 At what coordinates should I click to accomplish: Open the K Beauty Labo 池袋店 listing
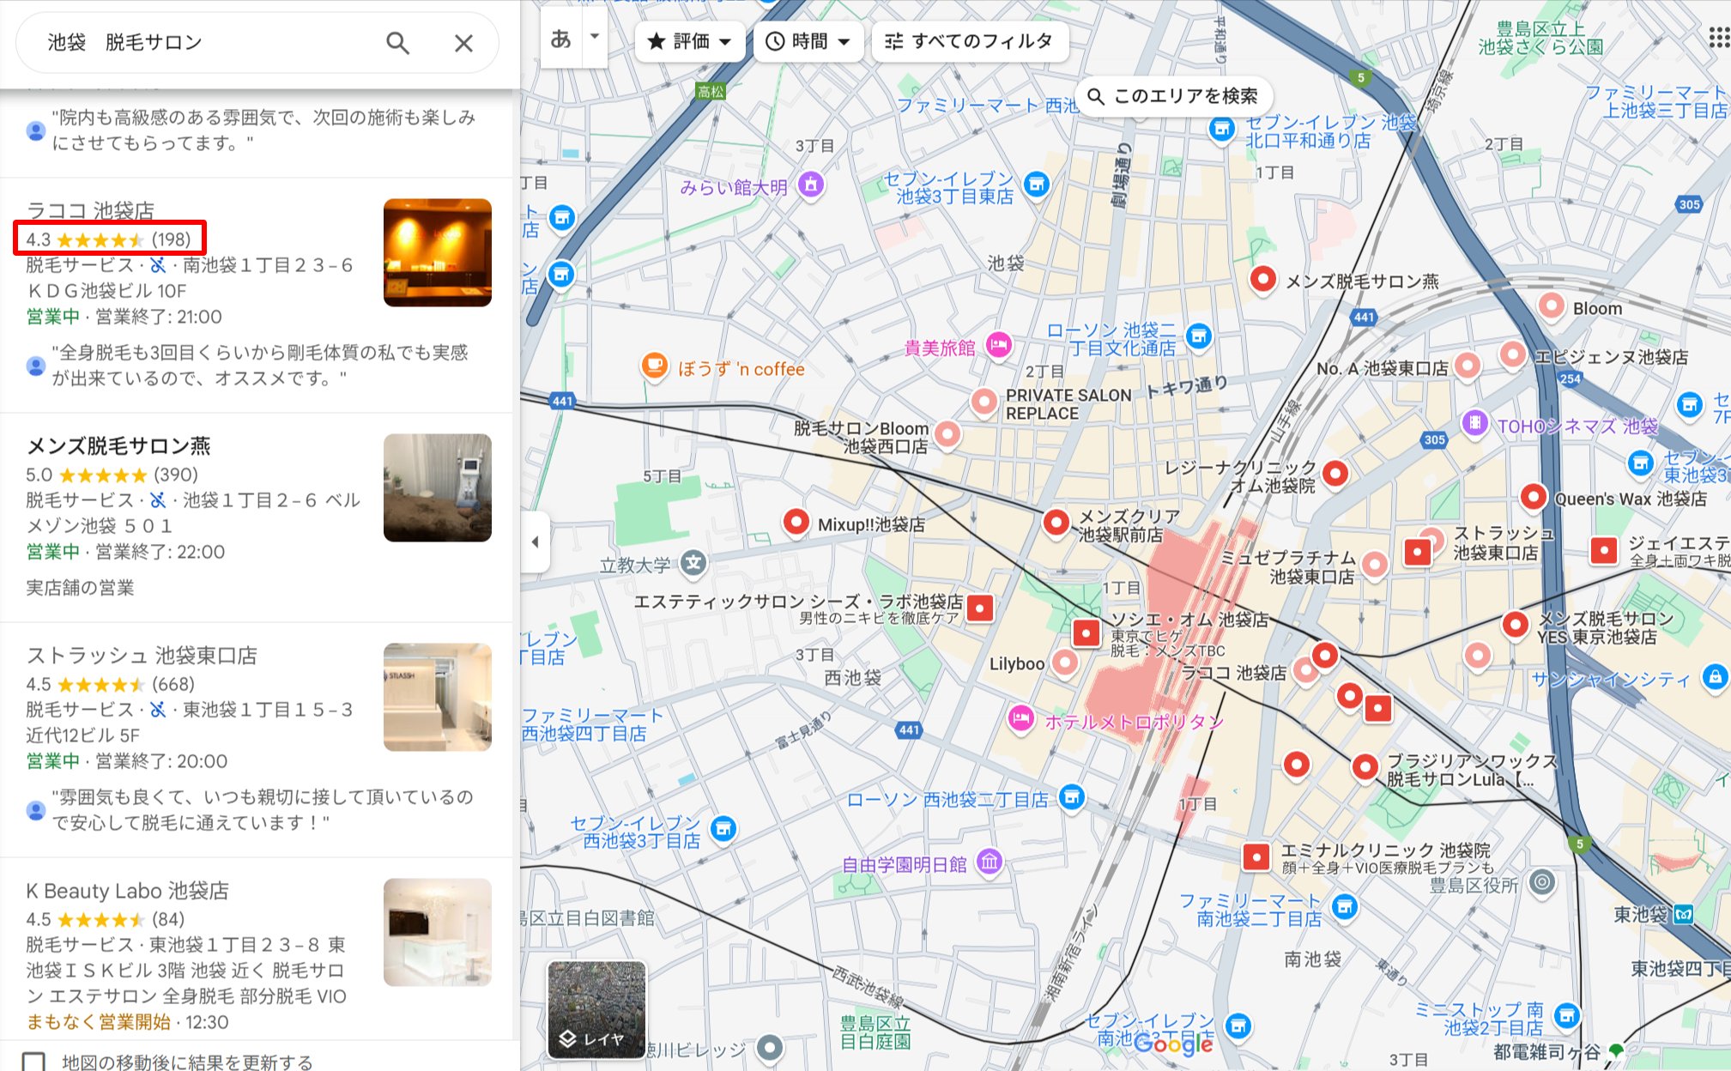[x=127, y=891]
